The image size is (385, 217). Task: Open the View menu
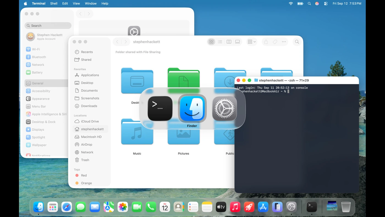click(x=76, y=4)
